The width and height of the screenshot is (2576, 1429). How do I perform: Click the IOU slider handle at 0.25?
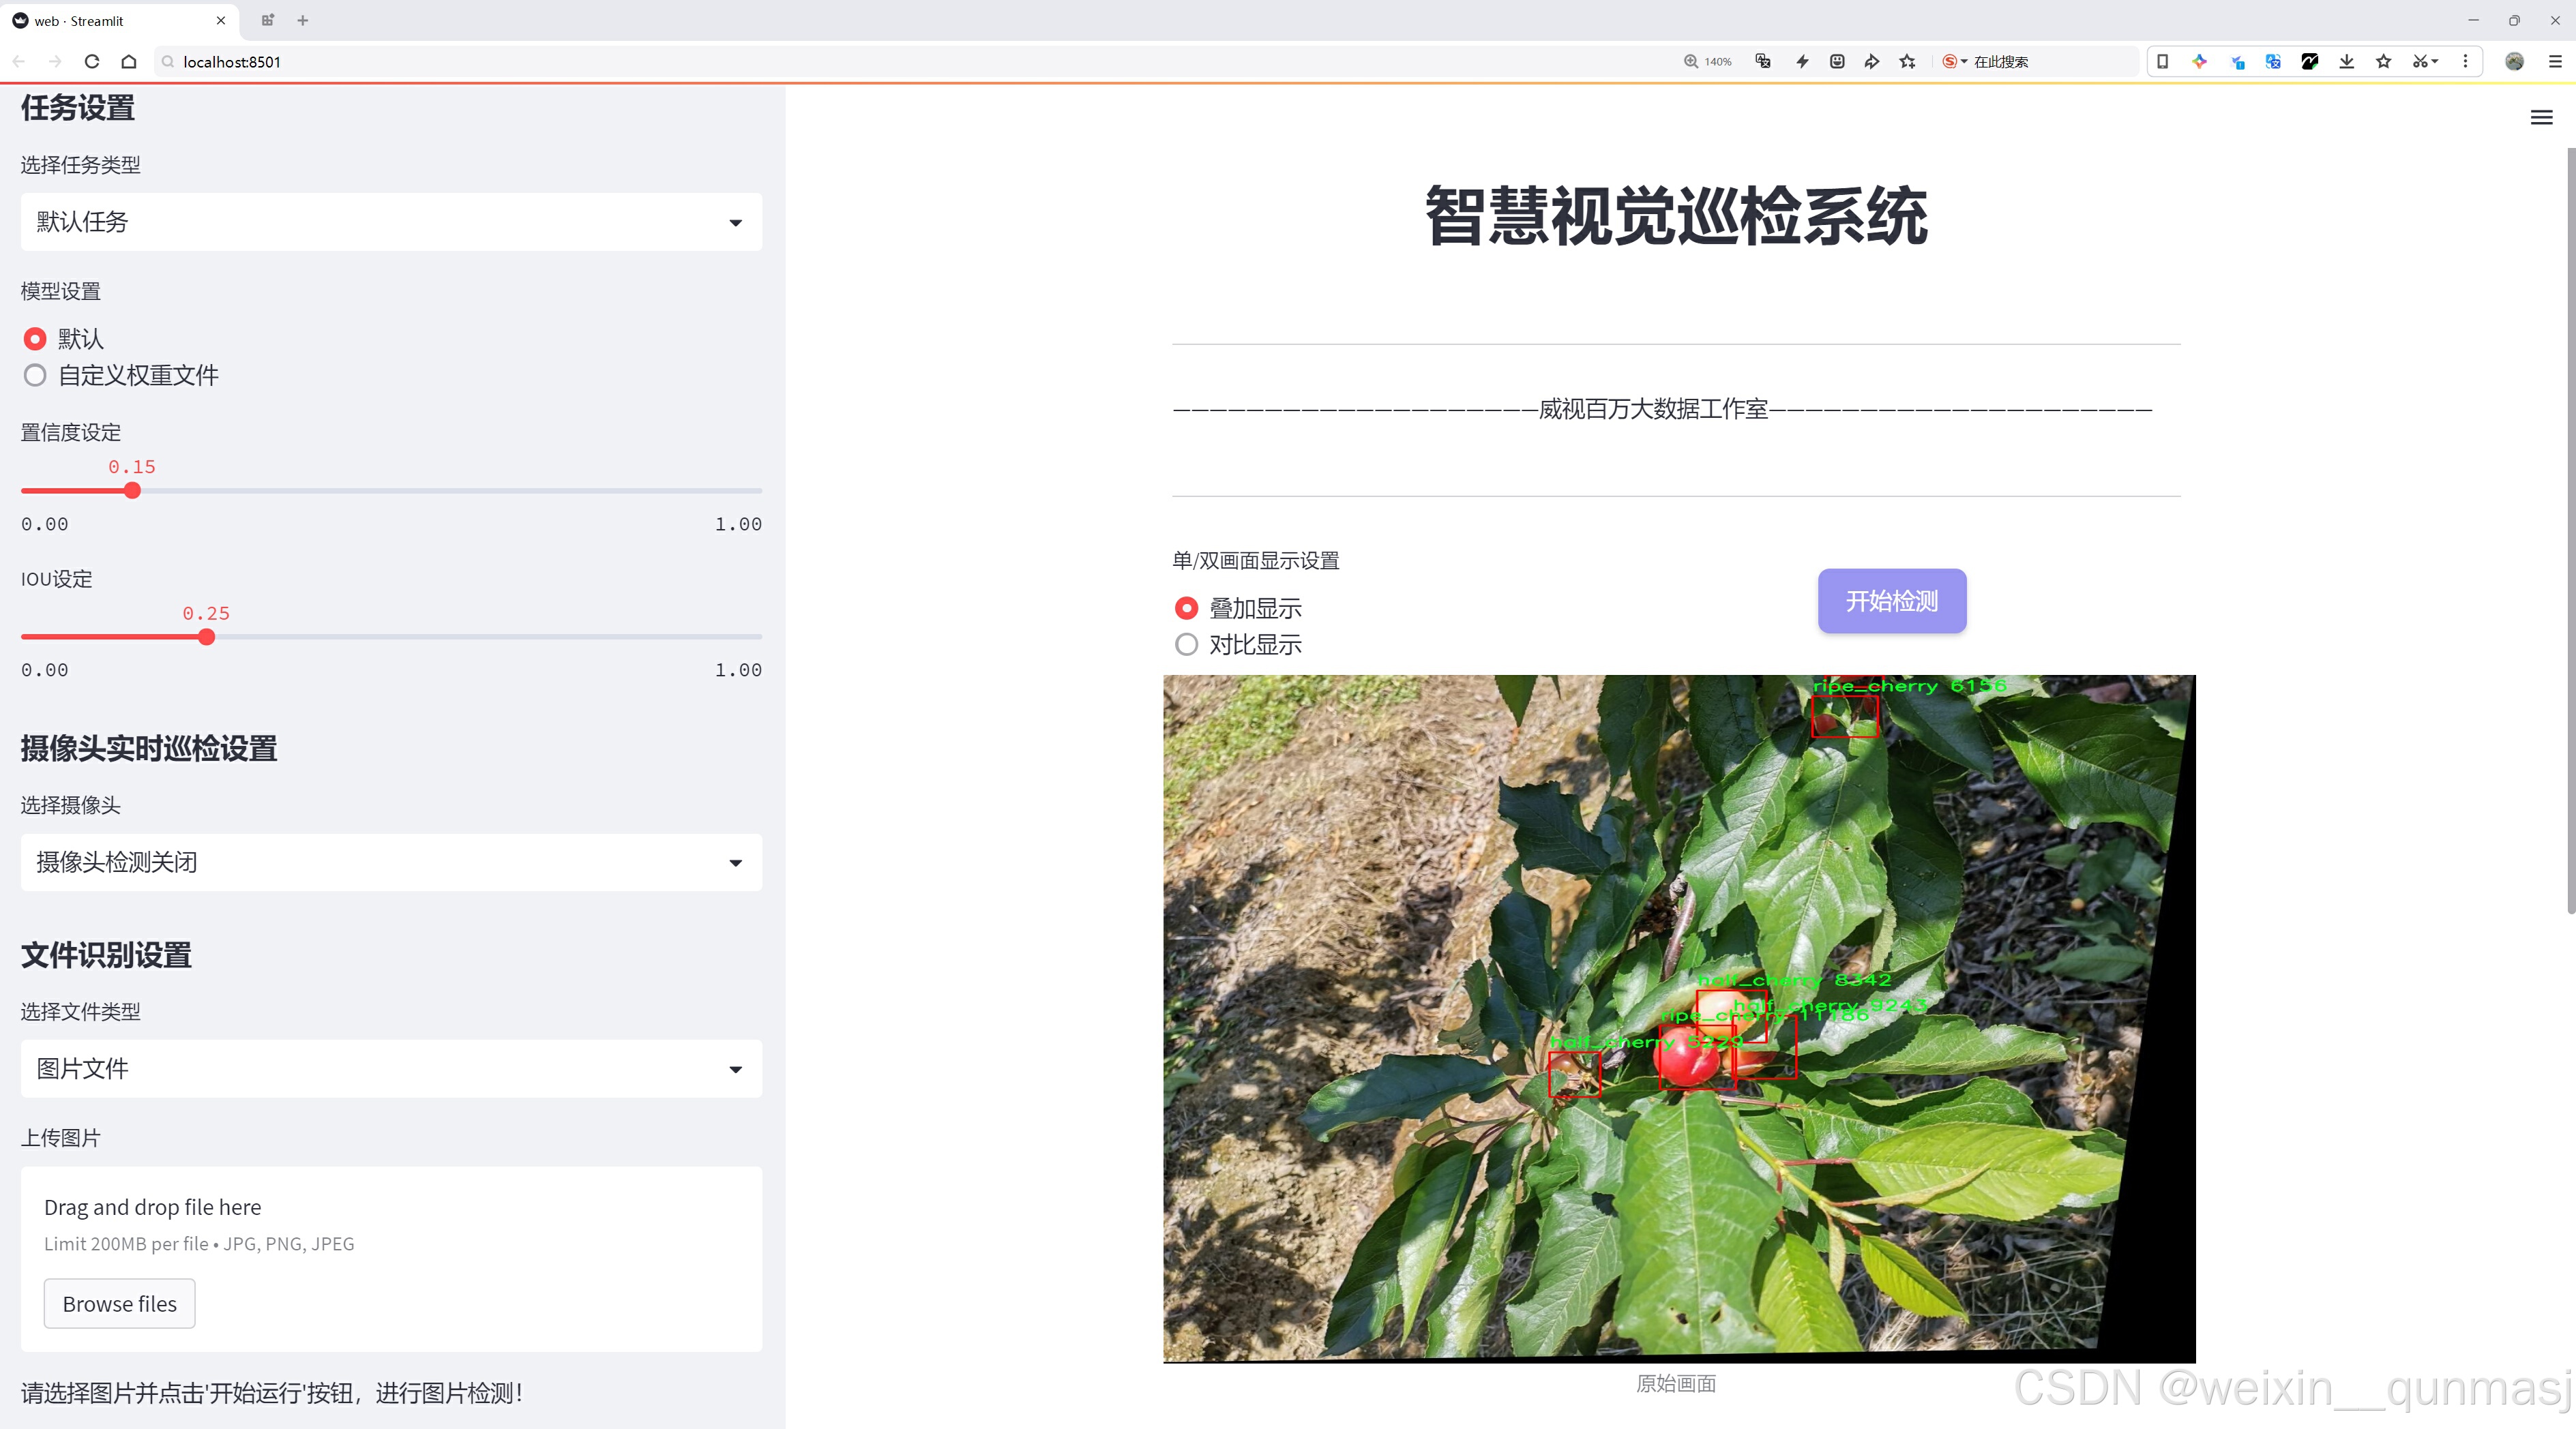(206, 637)
